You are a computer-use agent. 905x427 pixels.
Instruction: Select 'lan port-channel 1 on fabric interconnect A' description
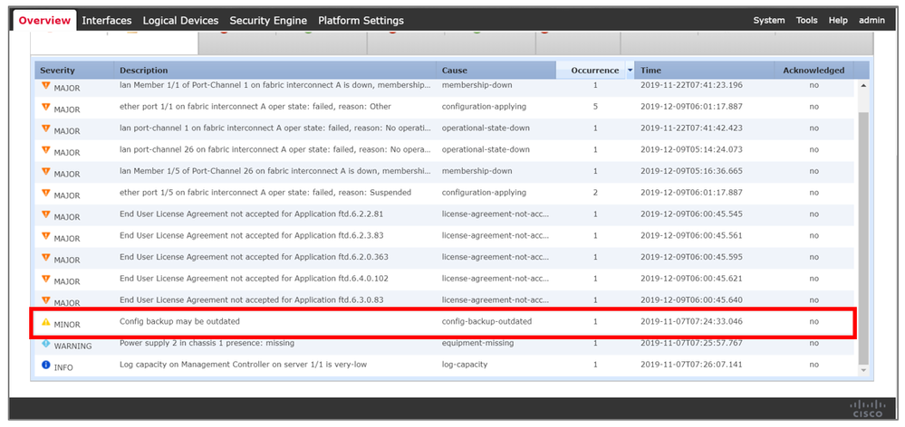[275, 128]
